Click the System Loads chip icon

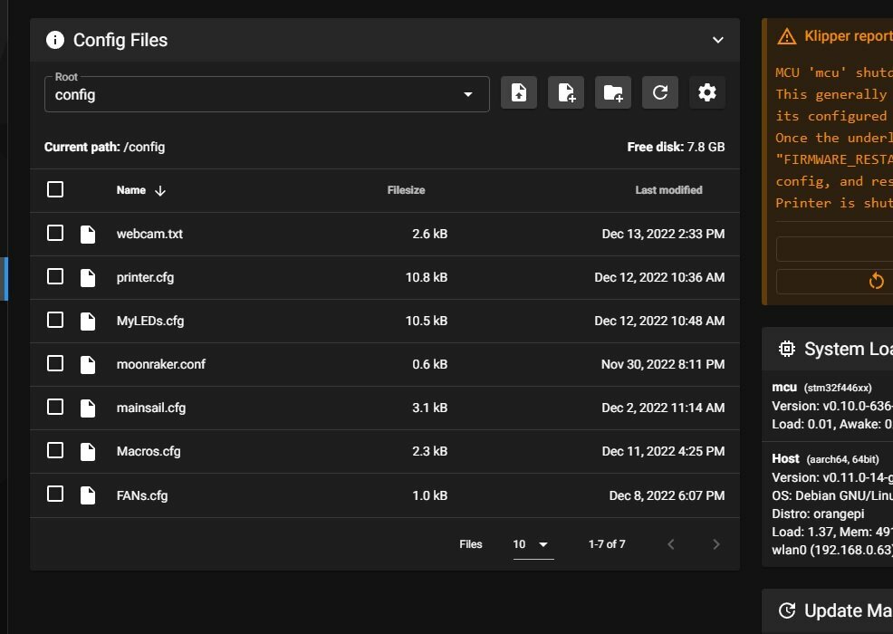click(x=786, y=349)
